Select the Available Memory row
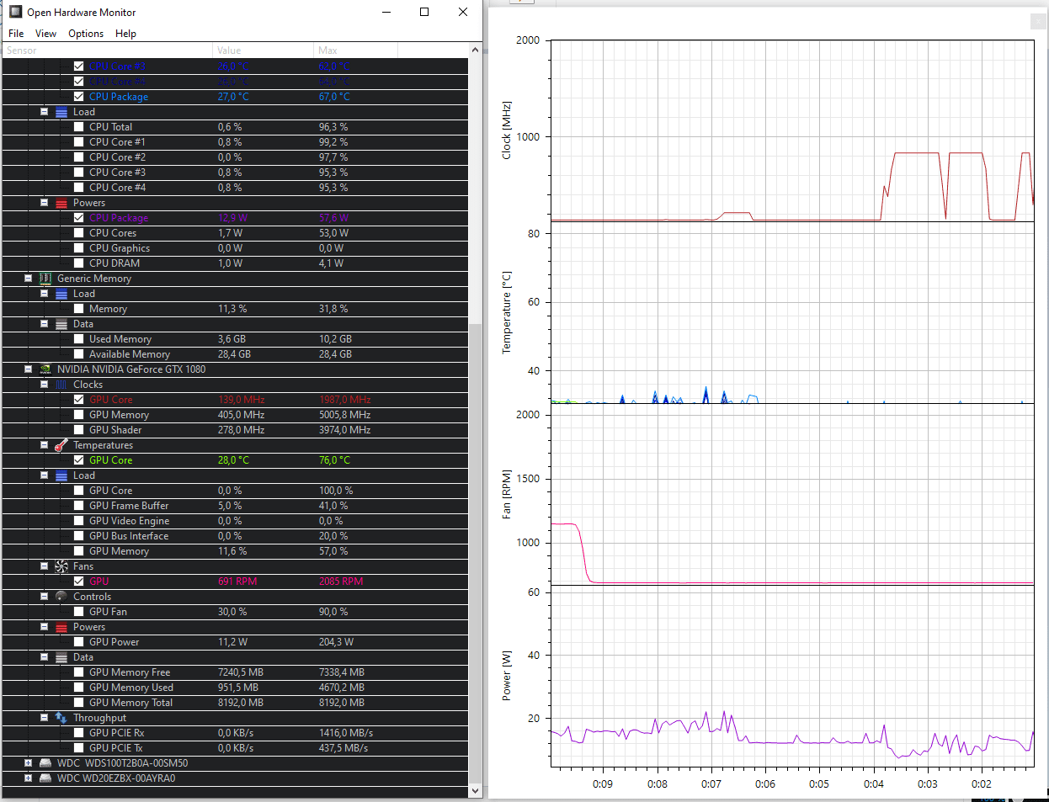The height and width of the screenshot is (802, 1049). point(235,354)
